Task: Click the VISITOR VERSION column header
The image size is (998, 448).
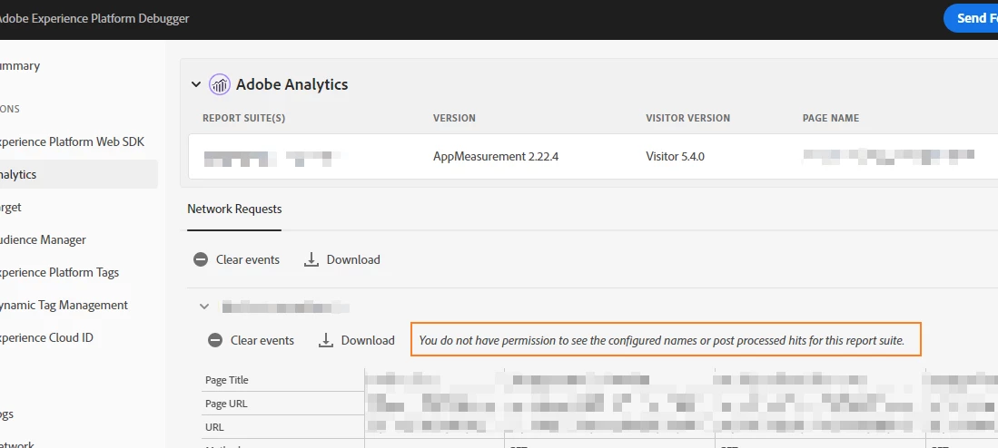Action: [688, 118]
